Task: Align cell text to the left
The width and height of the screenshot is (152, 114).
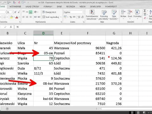Action: tap(23, 17)
